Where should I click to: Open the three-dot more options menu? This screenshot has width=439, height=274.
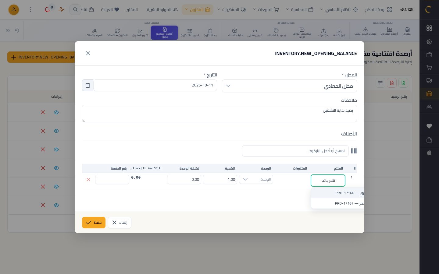[30, 10]
